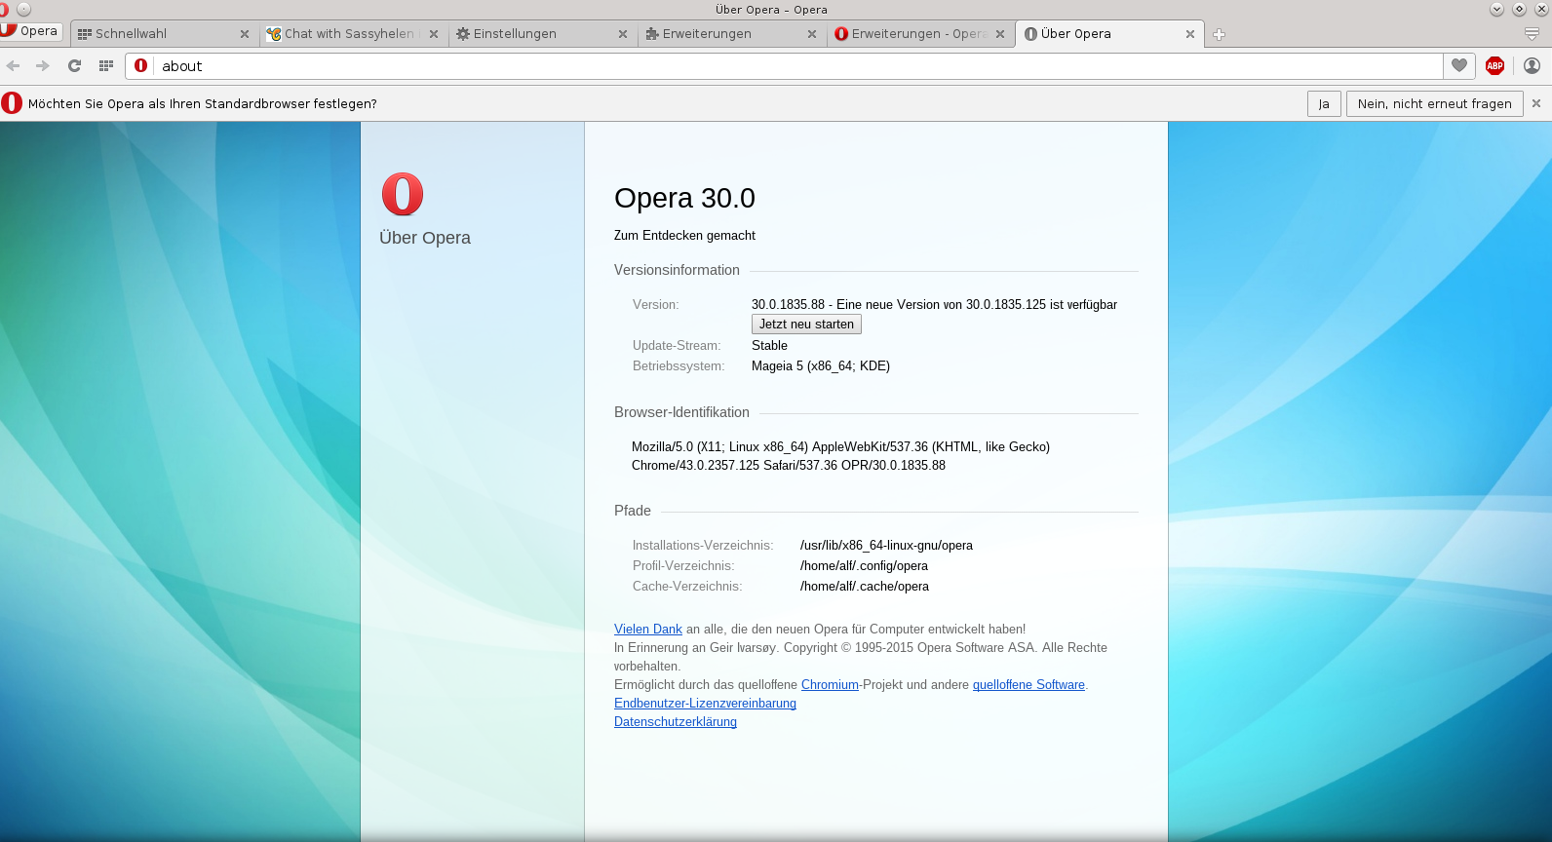Open the Chromium project link
This screenshot has width=1552, height=842.
tap(830, 685)
